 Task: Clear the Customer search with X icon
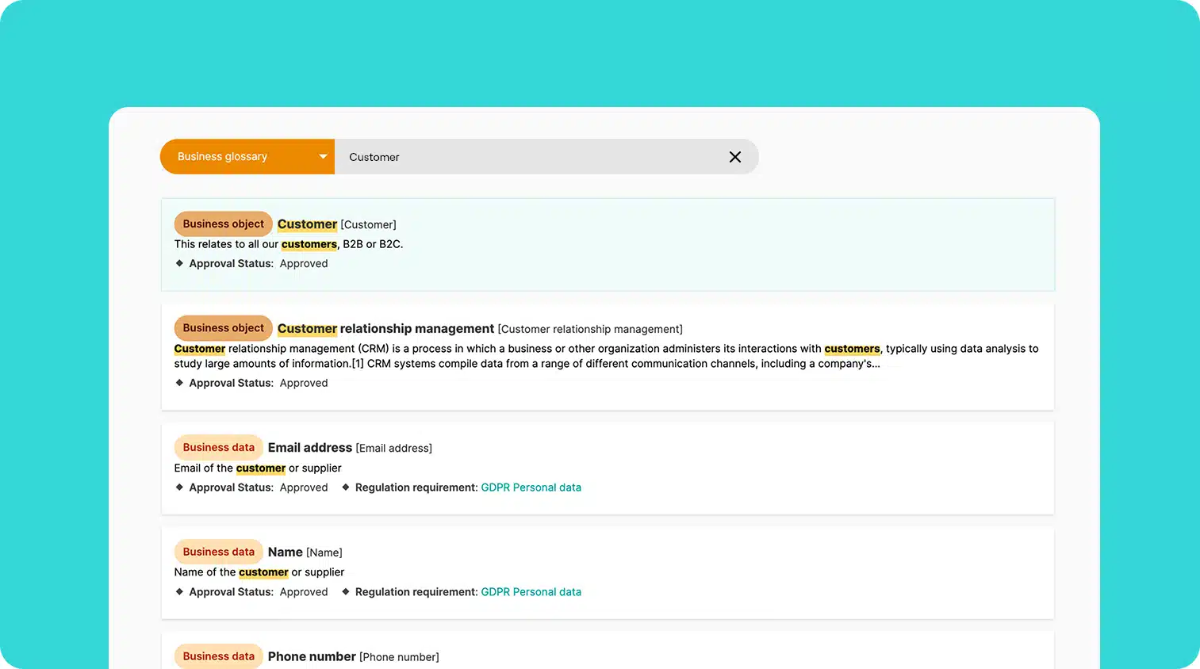click(735, 157)
